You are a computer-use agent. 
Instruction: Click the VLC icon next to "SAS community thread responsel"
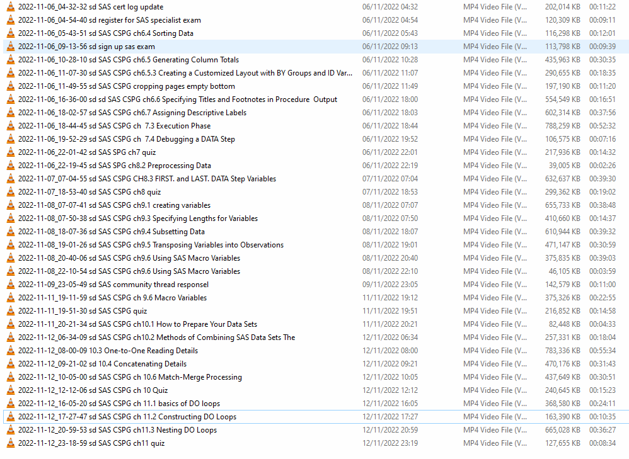tap(11, 284)
